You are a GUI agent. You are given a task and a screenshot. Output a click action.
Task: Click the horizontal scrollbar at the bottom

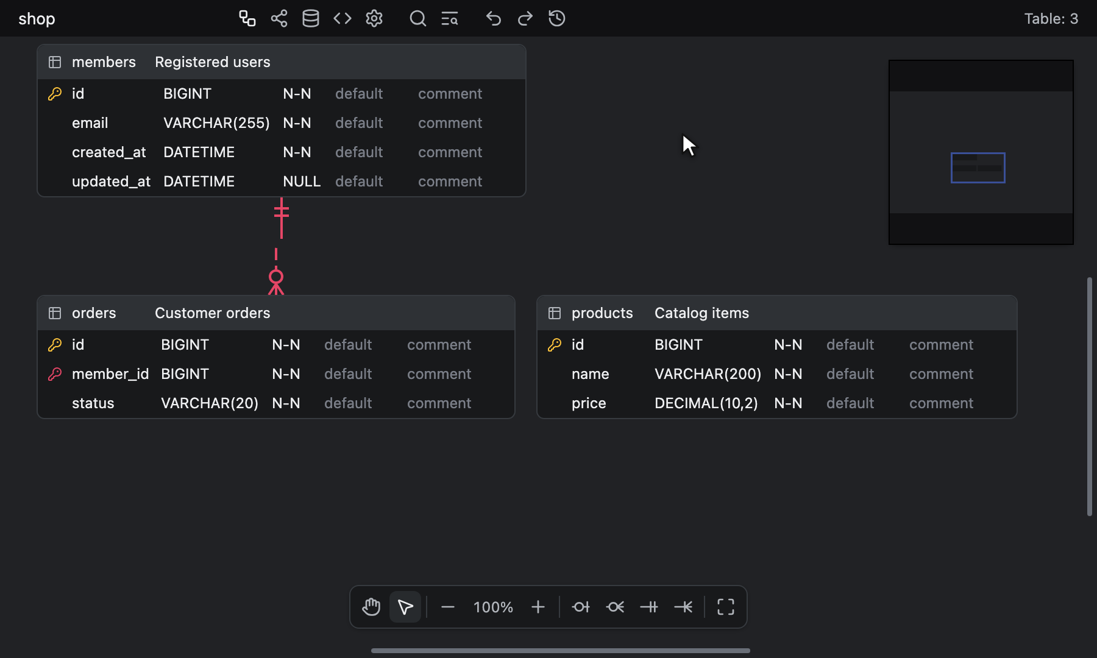pos(561,651)
